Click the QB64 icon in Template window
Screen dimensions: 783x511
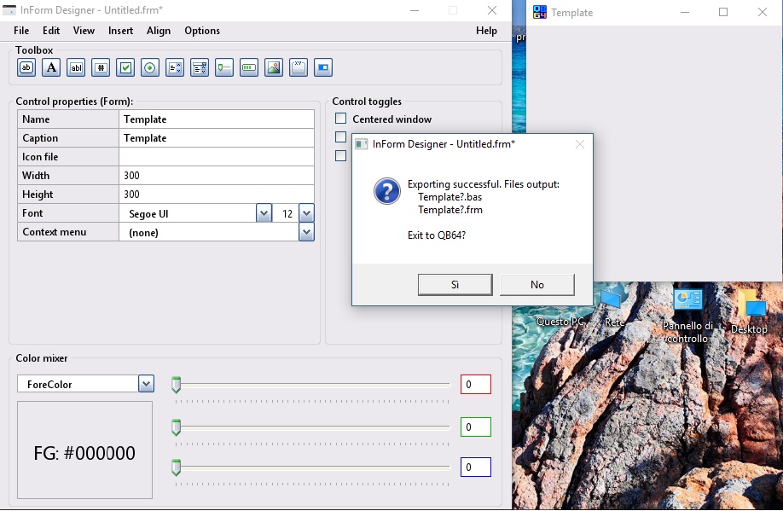(x=540, y=12)
